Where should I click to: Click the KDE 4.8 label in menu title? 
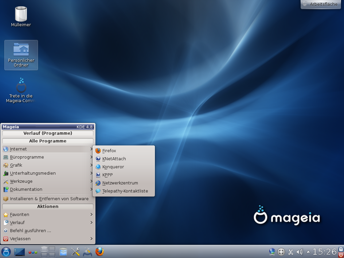coord(84,127)
